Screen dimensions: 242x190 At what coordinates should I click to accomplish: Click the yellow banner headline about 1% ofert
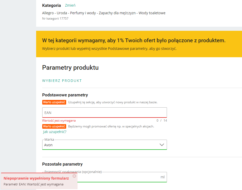pos(134,40)
